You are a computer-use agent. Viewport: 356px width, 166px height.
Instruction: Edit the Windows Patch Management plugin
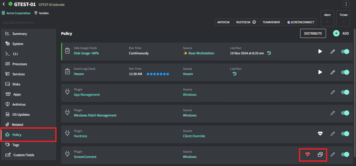333,113
